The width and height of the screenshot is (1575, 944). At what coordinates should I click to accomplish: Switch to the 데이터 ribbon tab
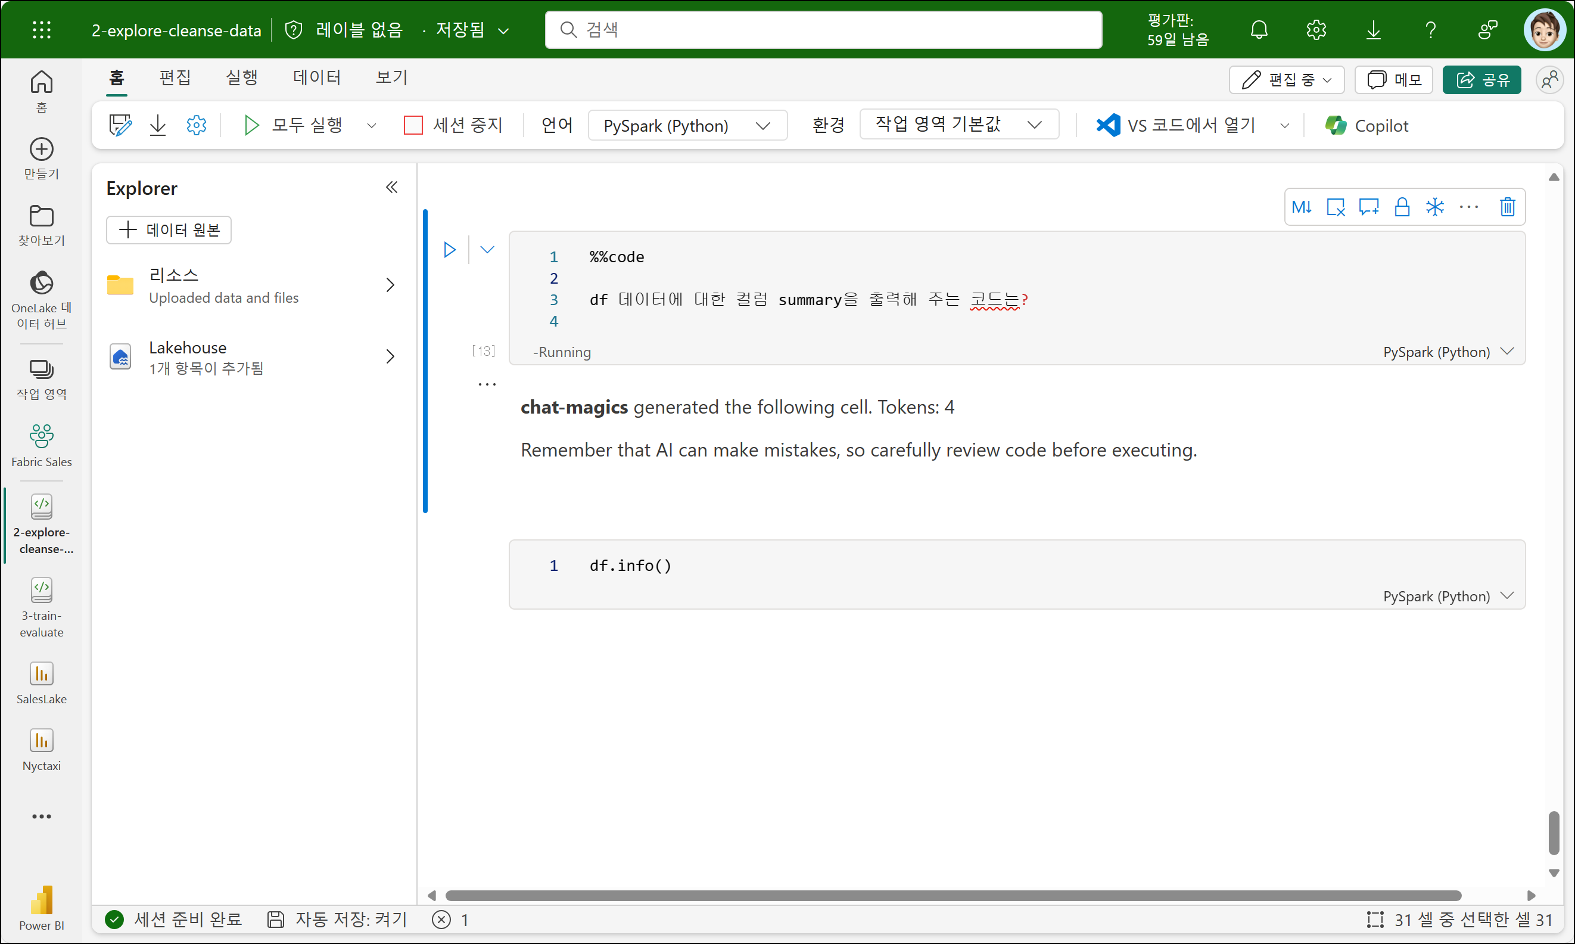(317, 77)
